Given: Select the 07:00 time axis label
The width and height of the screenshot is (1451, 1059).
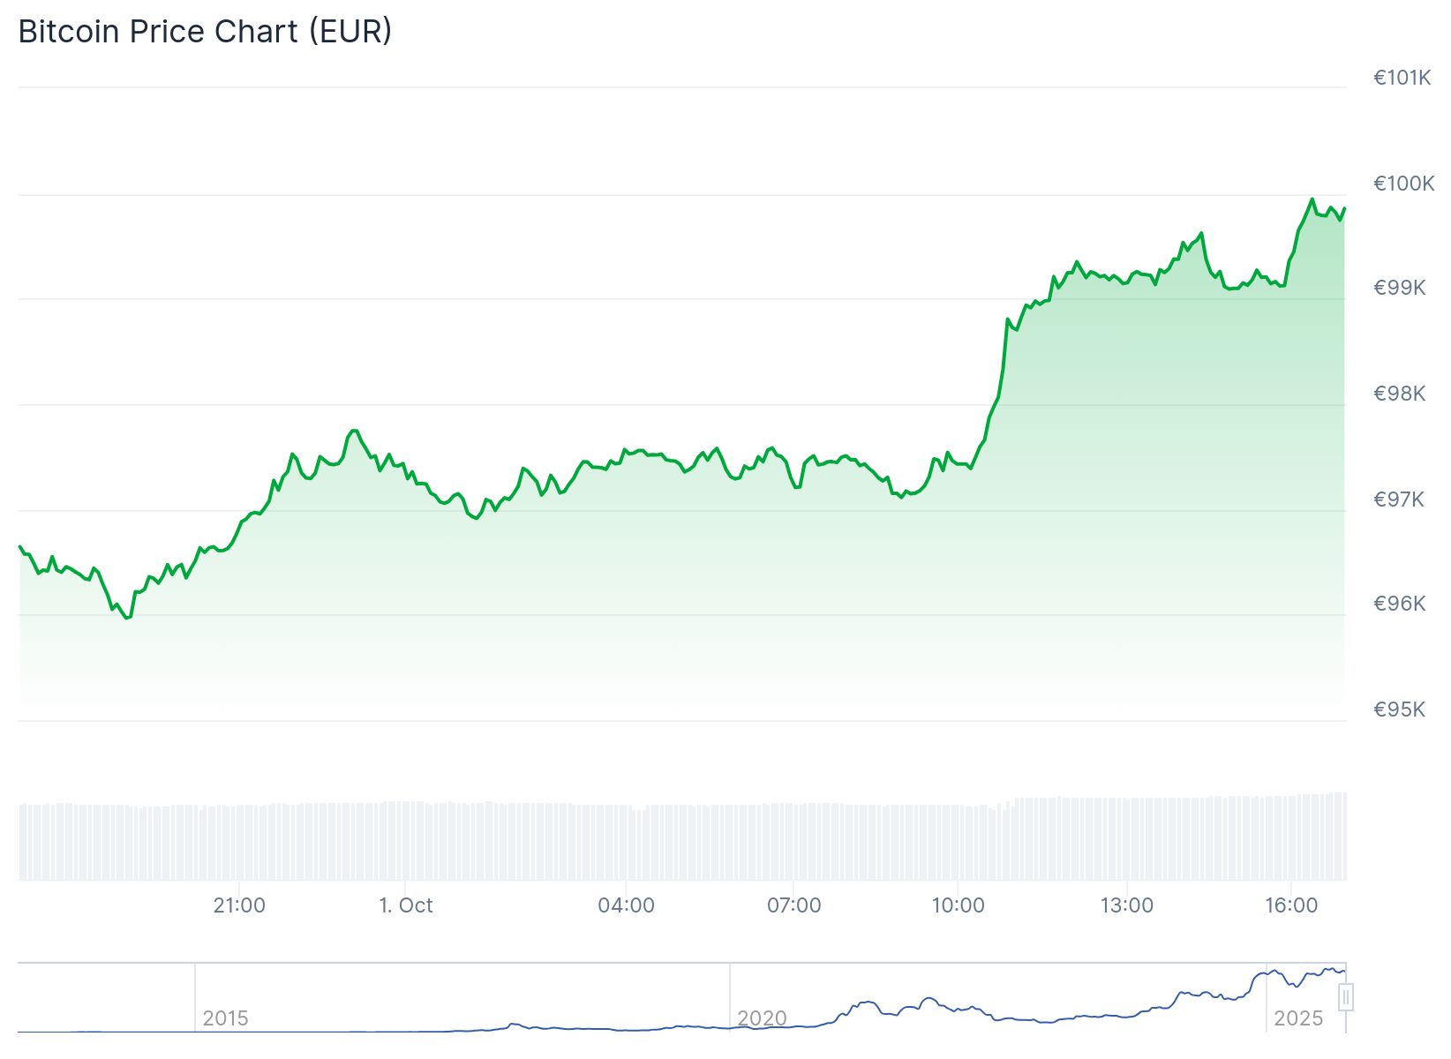Looking at the screenshot, I should pos(793,905).
